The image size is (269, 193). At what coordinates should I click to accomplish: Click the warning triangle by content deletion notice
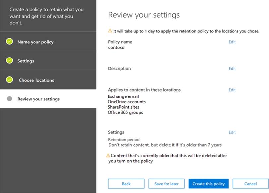pyautogui.click(x=108, y=155)
